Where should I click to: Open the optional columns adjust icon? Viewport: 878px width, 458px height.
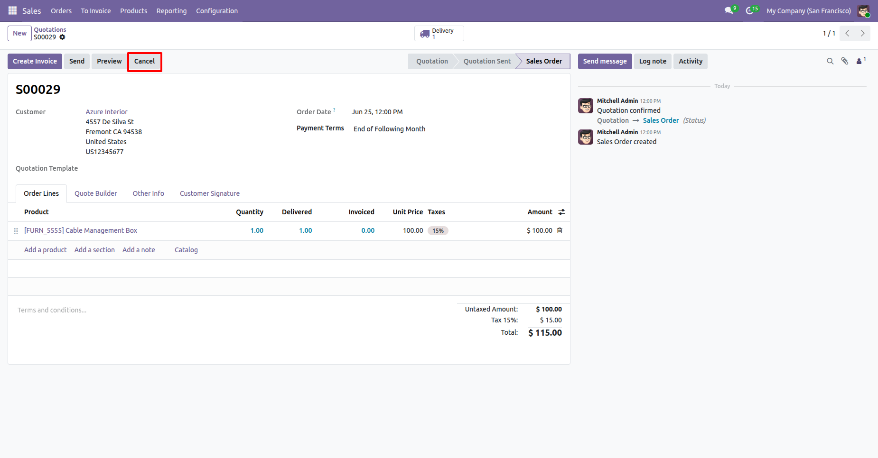click(x=561, y=212)
